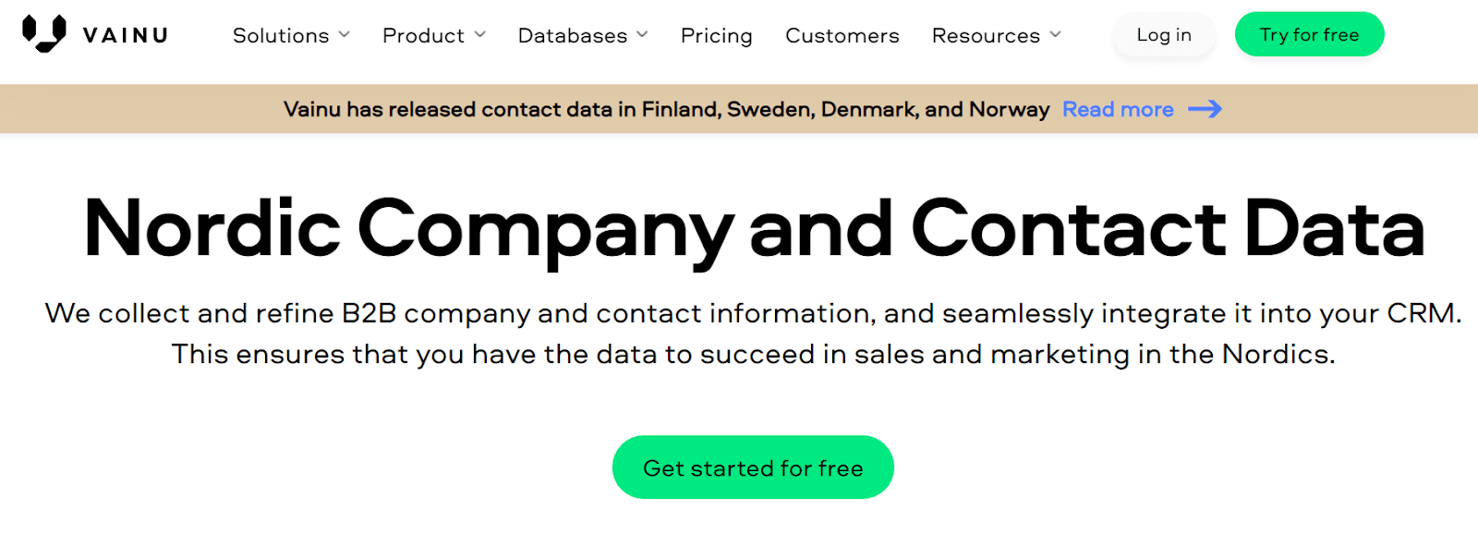Image resolution: width=1478 pixels, height=558 pixels.
Task: Go to the Pricing page
Action: [x=716, y=35]
